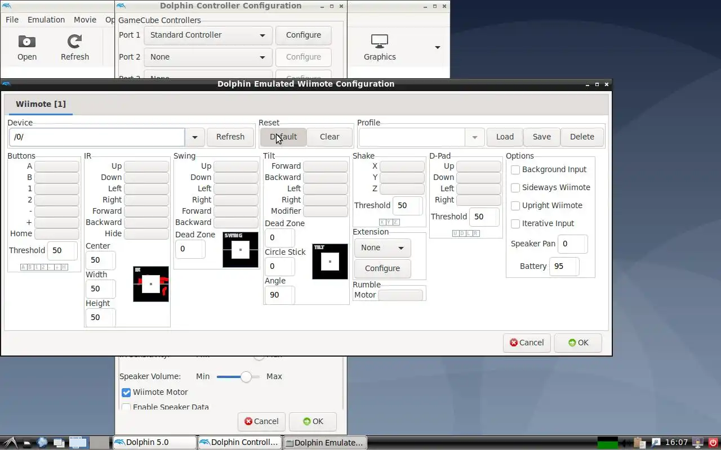Select the Wiimote [1] tab

(41, 104)
